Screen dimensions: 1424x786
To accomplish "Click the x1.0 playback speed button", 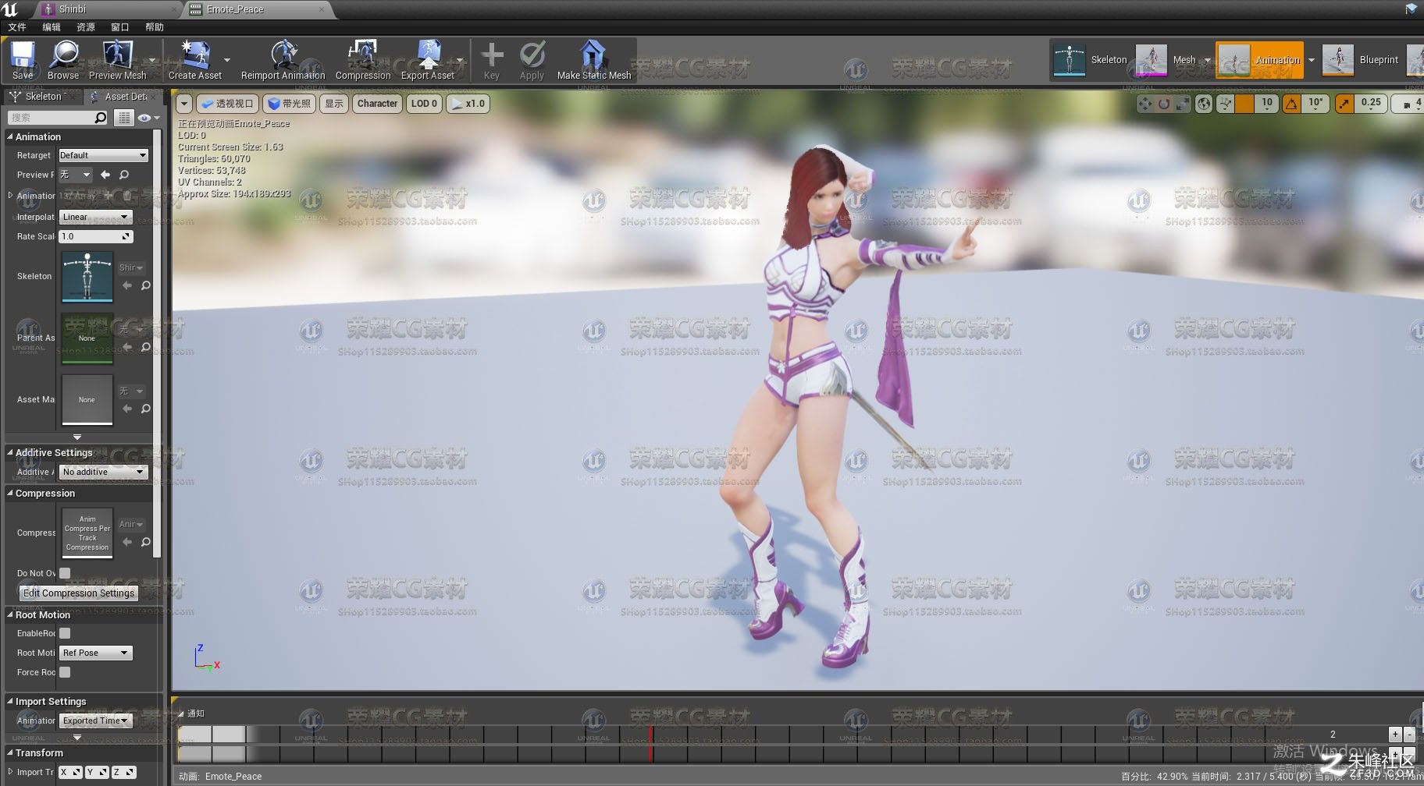I will coord(468,104).
